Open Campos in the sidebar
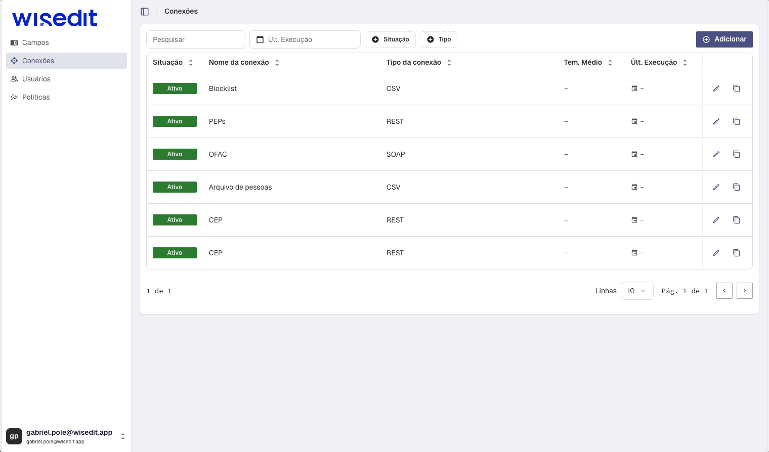The width and height of the screenshot is (769, 452). pyautogui.click(x=35, y=42)
